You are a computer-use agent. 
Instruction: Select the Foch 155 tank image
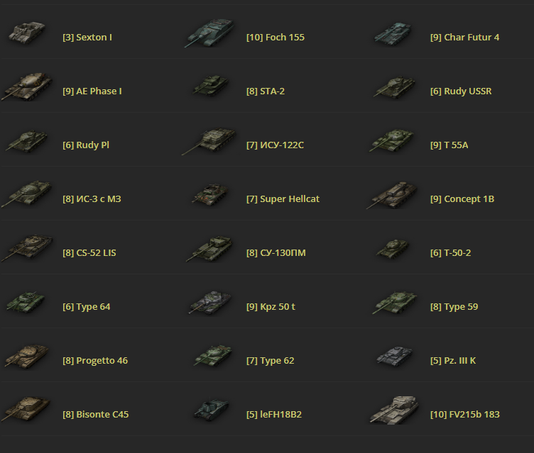tap(209, 33)
